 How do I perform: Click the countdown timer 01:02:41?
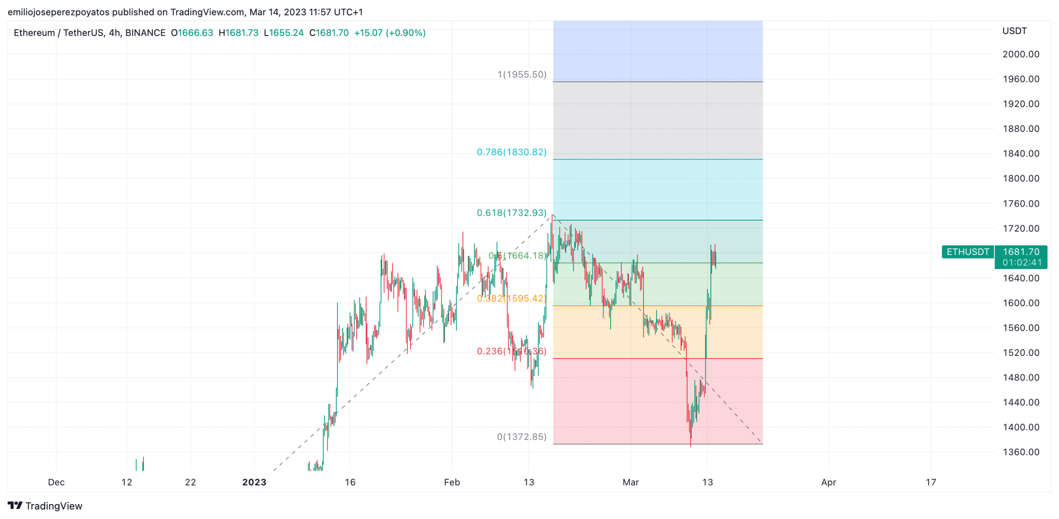[x=1021, y=263]
